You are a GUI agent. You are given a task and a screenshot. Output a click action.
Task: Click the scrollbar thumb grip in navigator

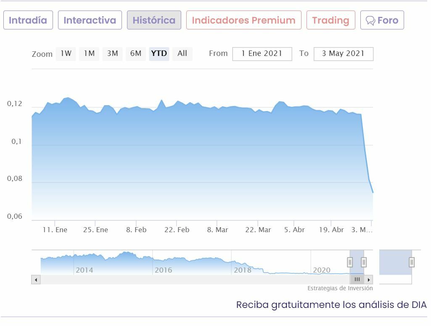357,280
